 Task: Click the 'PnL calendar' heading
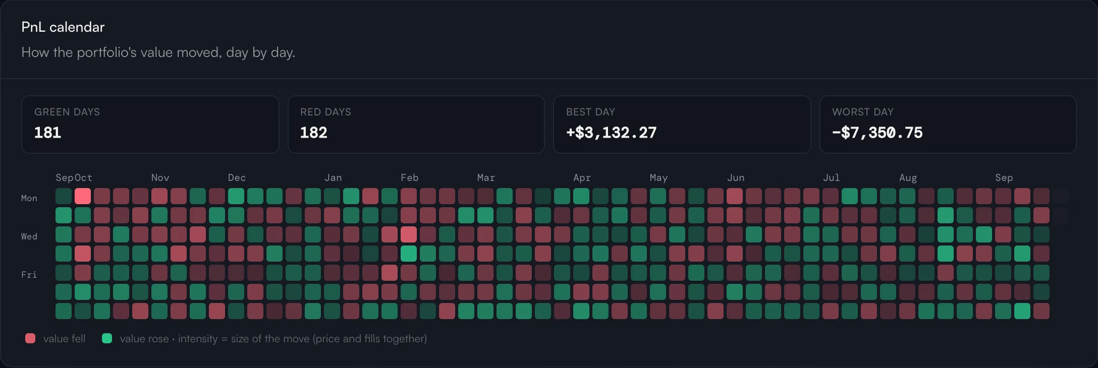pos(63,27)
